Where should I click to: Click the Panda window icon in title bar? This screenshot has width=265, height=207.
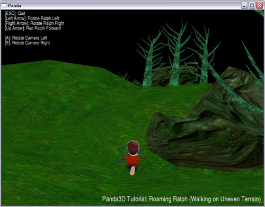coord(4,5)
